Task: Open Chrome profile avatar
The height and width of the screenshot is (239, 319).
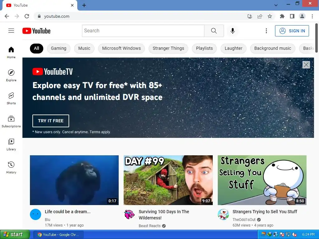Action: [x=302, y=16]
